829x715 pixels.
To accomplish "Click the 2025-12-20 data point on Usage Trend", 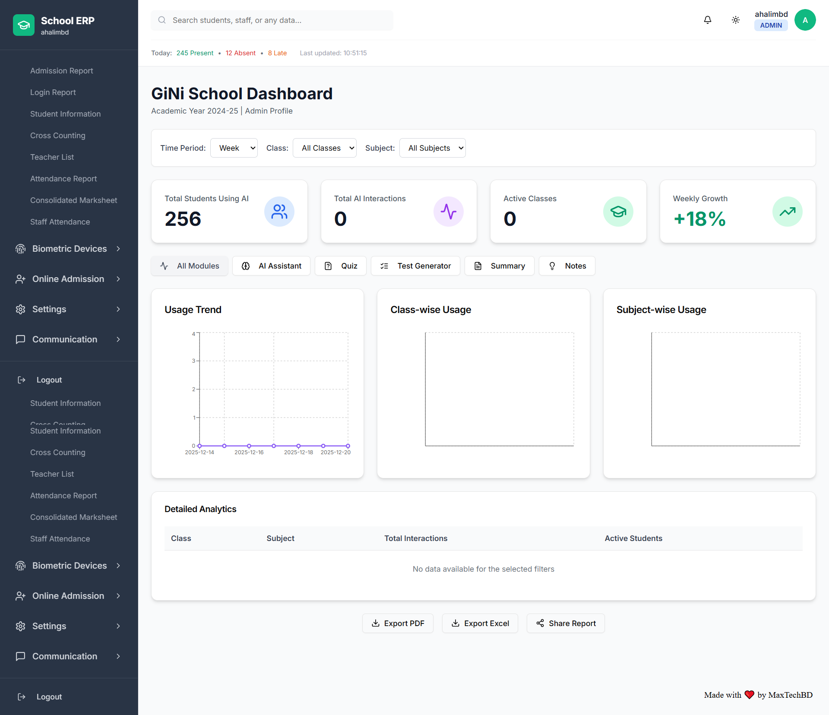I will click(348, 446).
